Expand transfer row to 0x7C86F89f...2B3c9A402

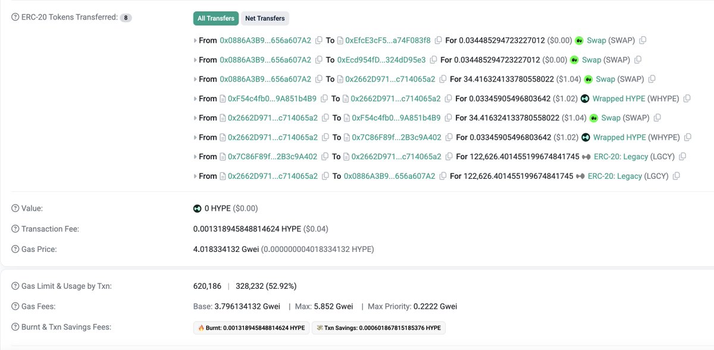coord(196,137)
